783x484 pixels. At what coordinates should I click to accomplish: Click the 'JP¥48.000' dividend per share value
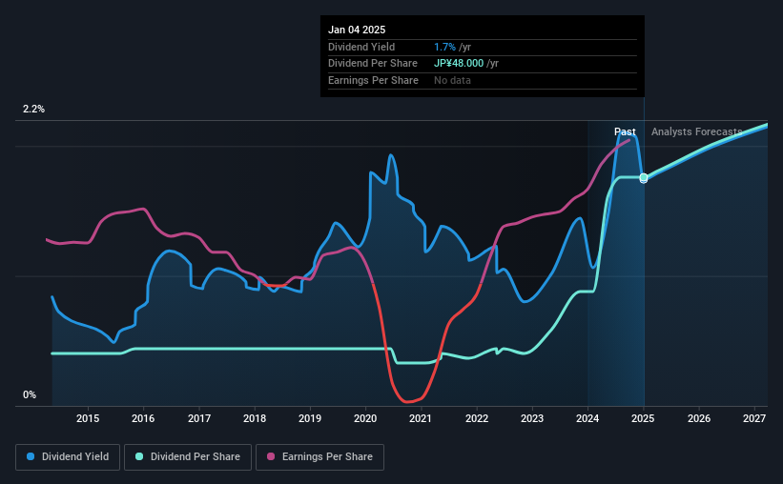[459, 64]
